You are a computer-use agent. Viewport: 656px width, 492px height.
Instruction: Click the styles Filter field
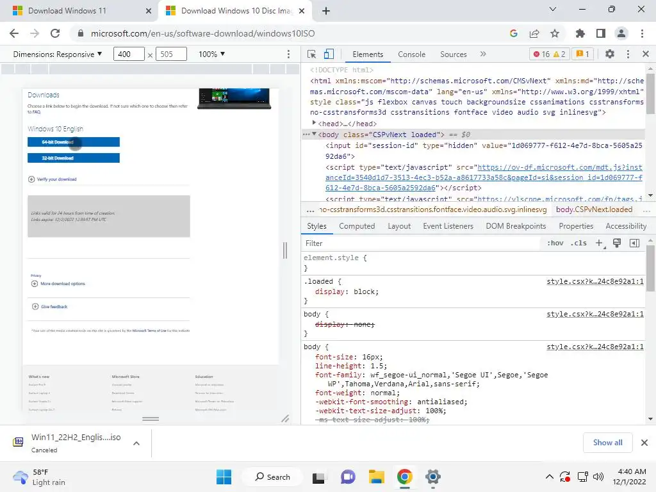pyautogui.click(x=420, y=243)
